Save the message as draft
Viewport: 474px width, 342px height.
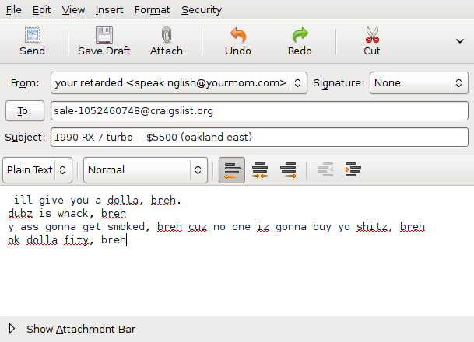point(104,36)
